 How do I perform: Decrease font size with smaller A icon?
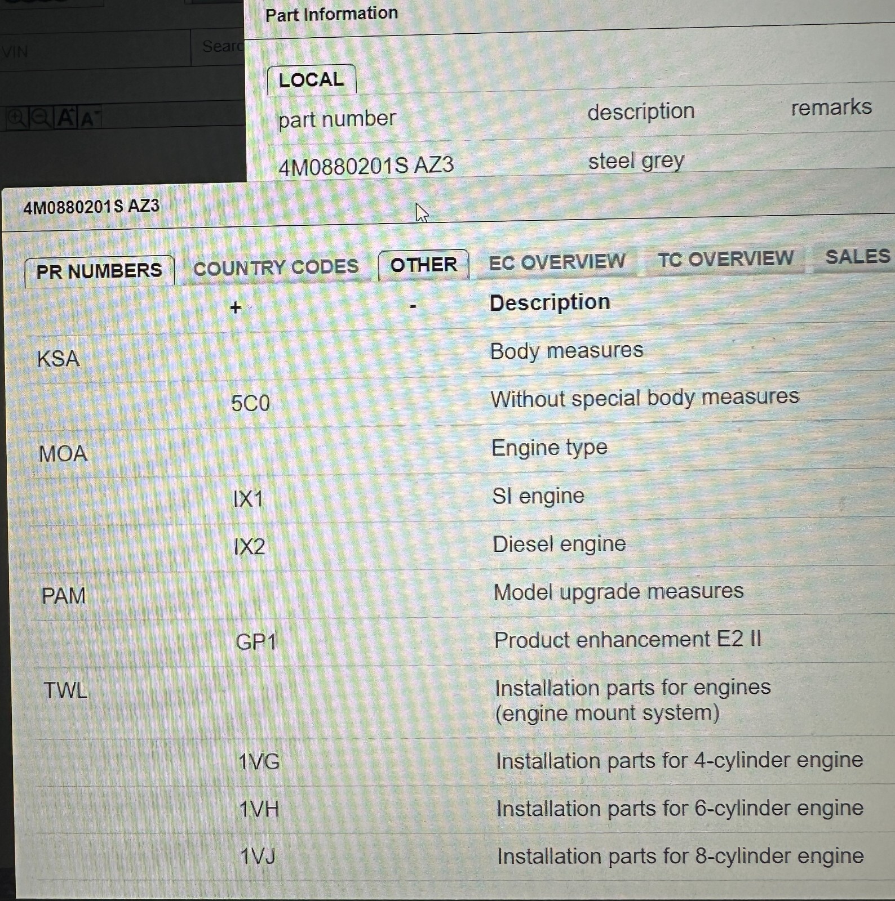click(89, 119)
